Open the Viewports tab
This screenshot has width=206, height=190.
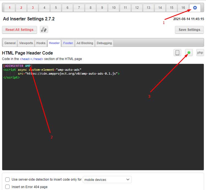click(x=26, y=43)
